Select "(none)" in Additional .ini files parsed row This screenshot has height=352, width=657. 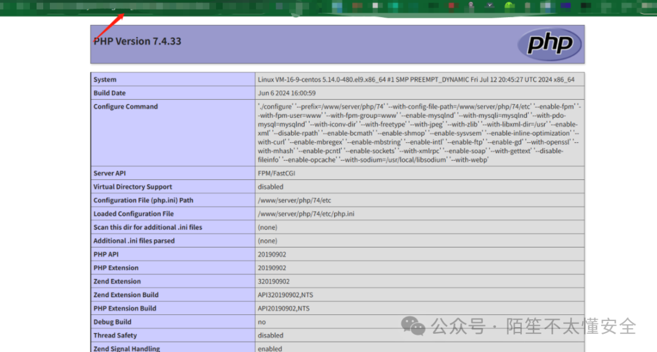tap(267, 241)
